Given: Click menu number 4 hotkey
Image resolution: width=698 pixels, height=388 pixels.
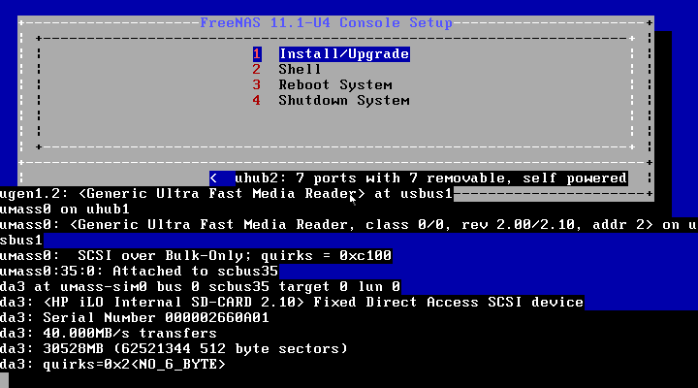Looking at the screenshot, I should point(256,100).
